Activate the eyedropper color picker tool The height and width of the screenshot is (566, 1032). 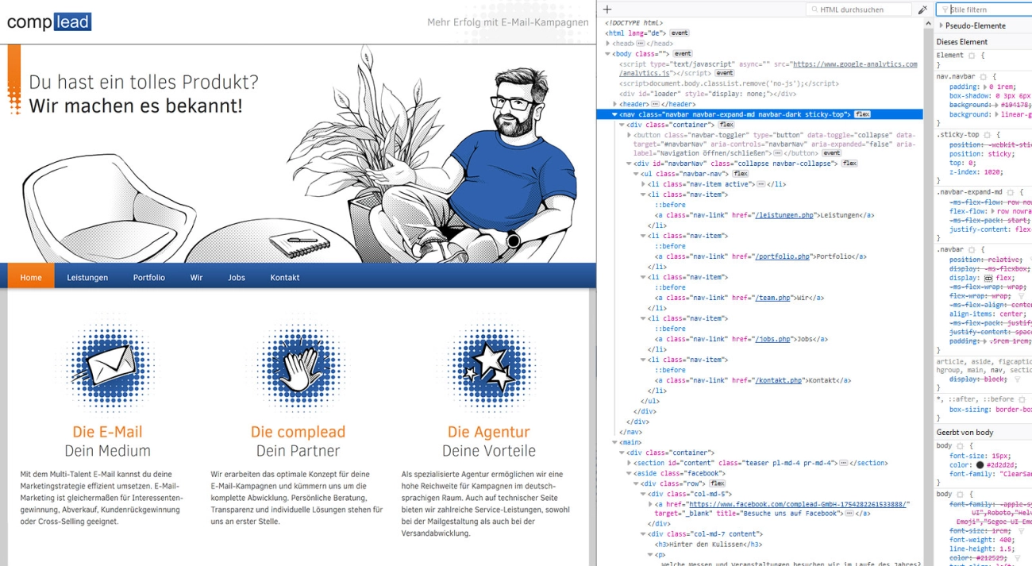point(922,10)
